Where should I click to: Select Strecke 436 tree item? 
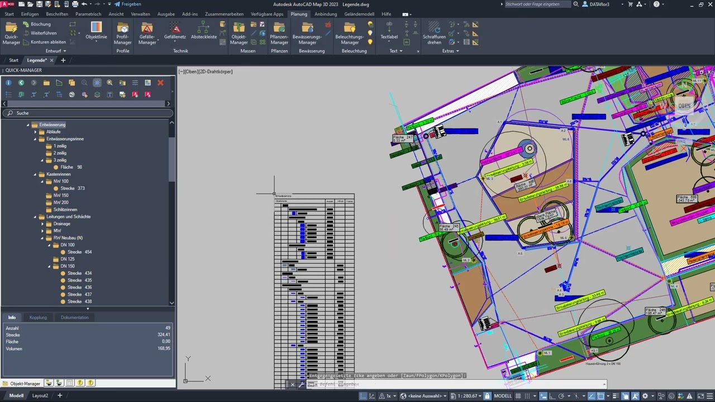click(x=77, y=288)
